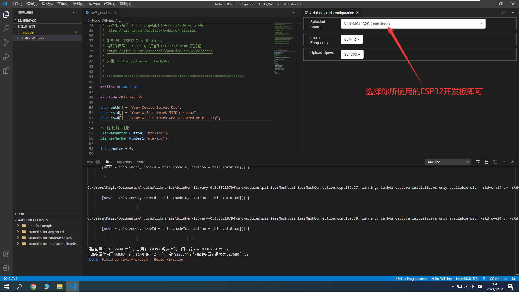Expand Examples for NodeMCU-32S folder
Image resolution: width=519 pixels, height=292 pixels.
49,238
